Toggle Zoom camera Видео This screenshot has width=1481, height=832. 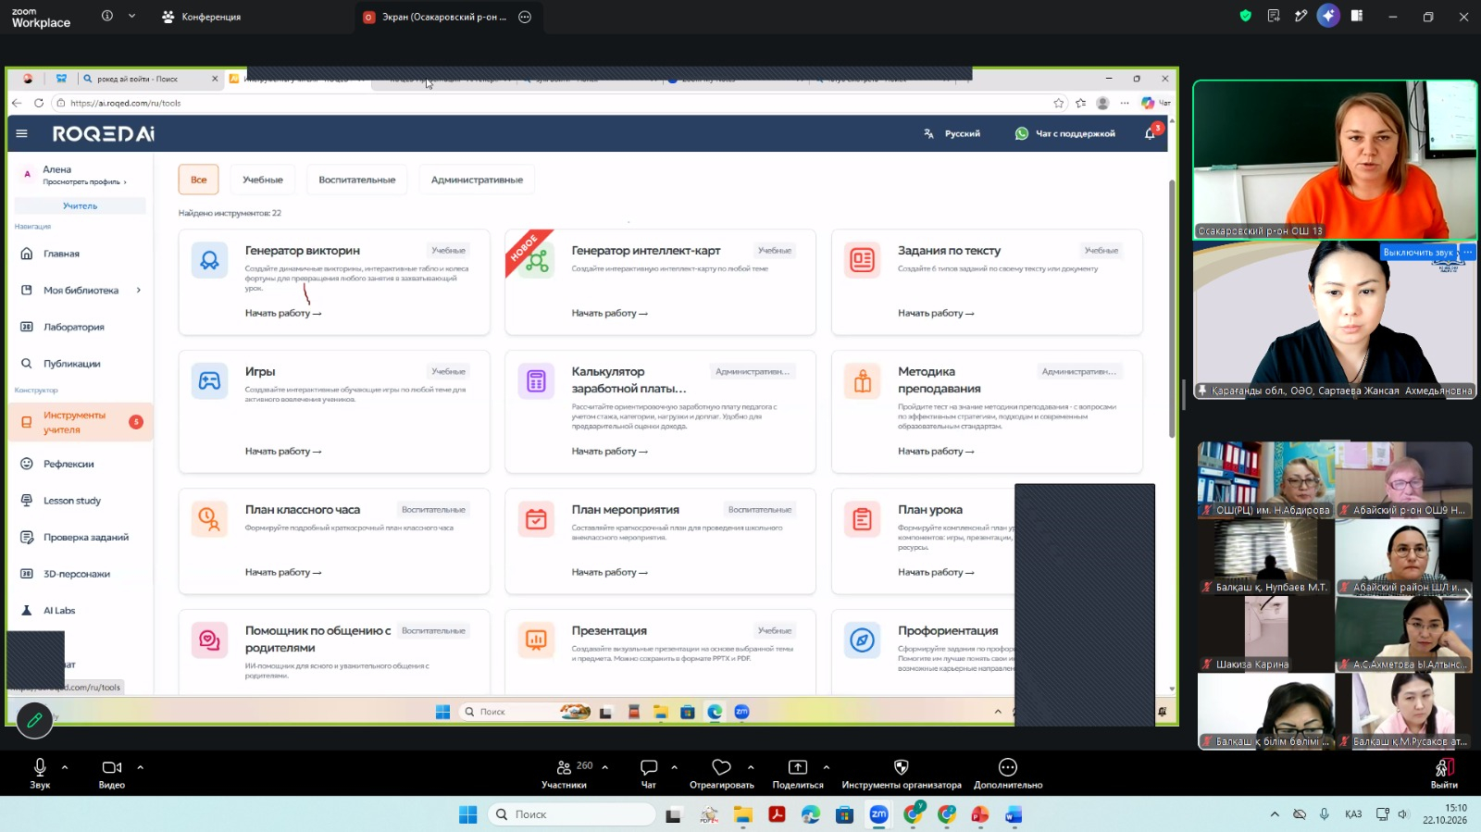112,773
